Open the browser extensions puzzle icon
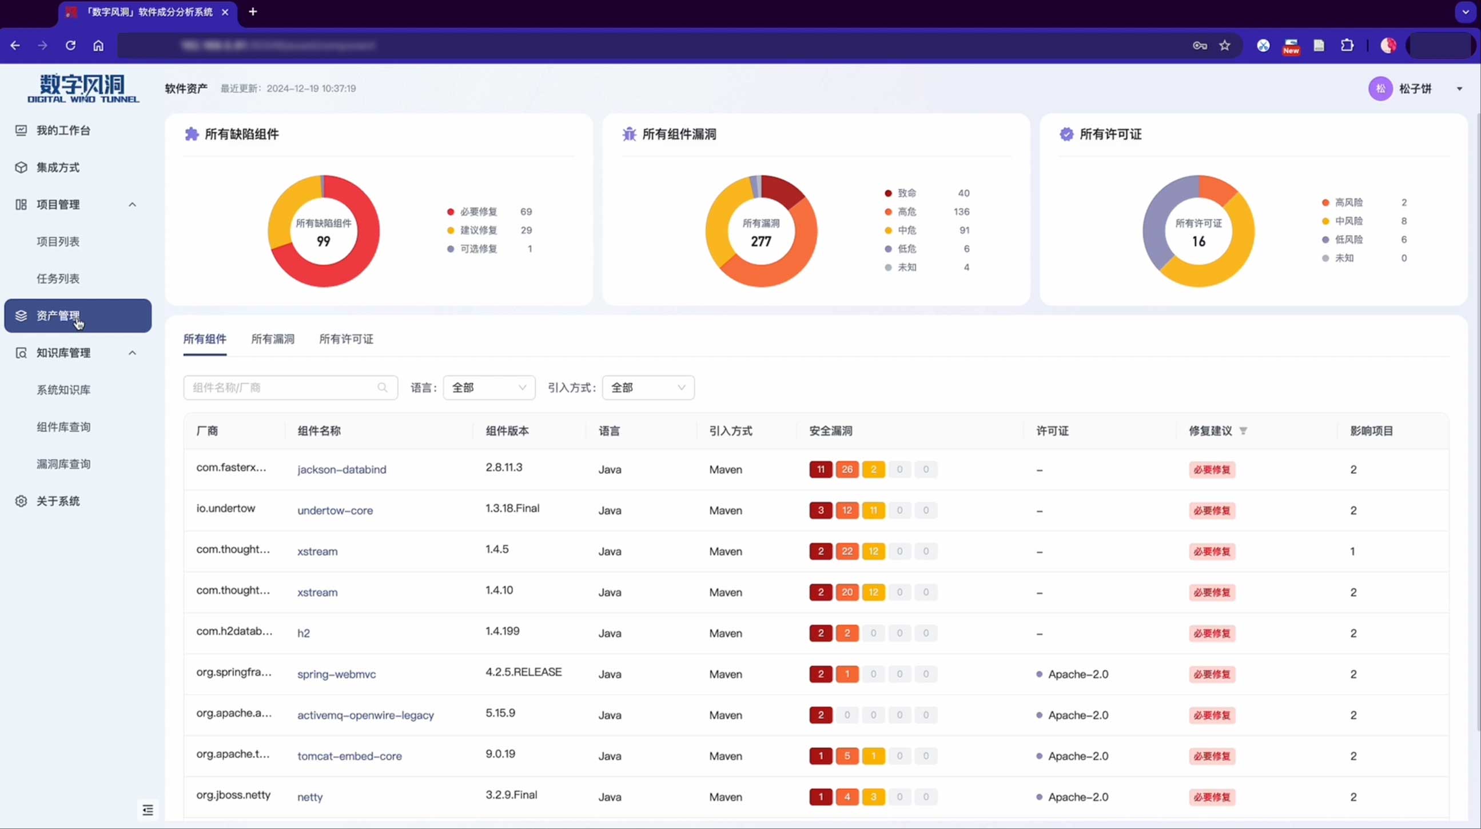Screen dimensions: 1481x829 click(x=1347, y=45)
